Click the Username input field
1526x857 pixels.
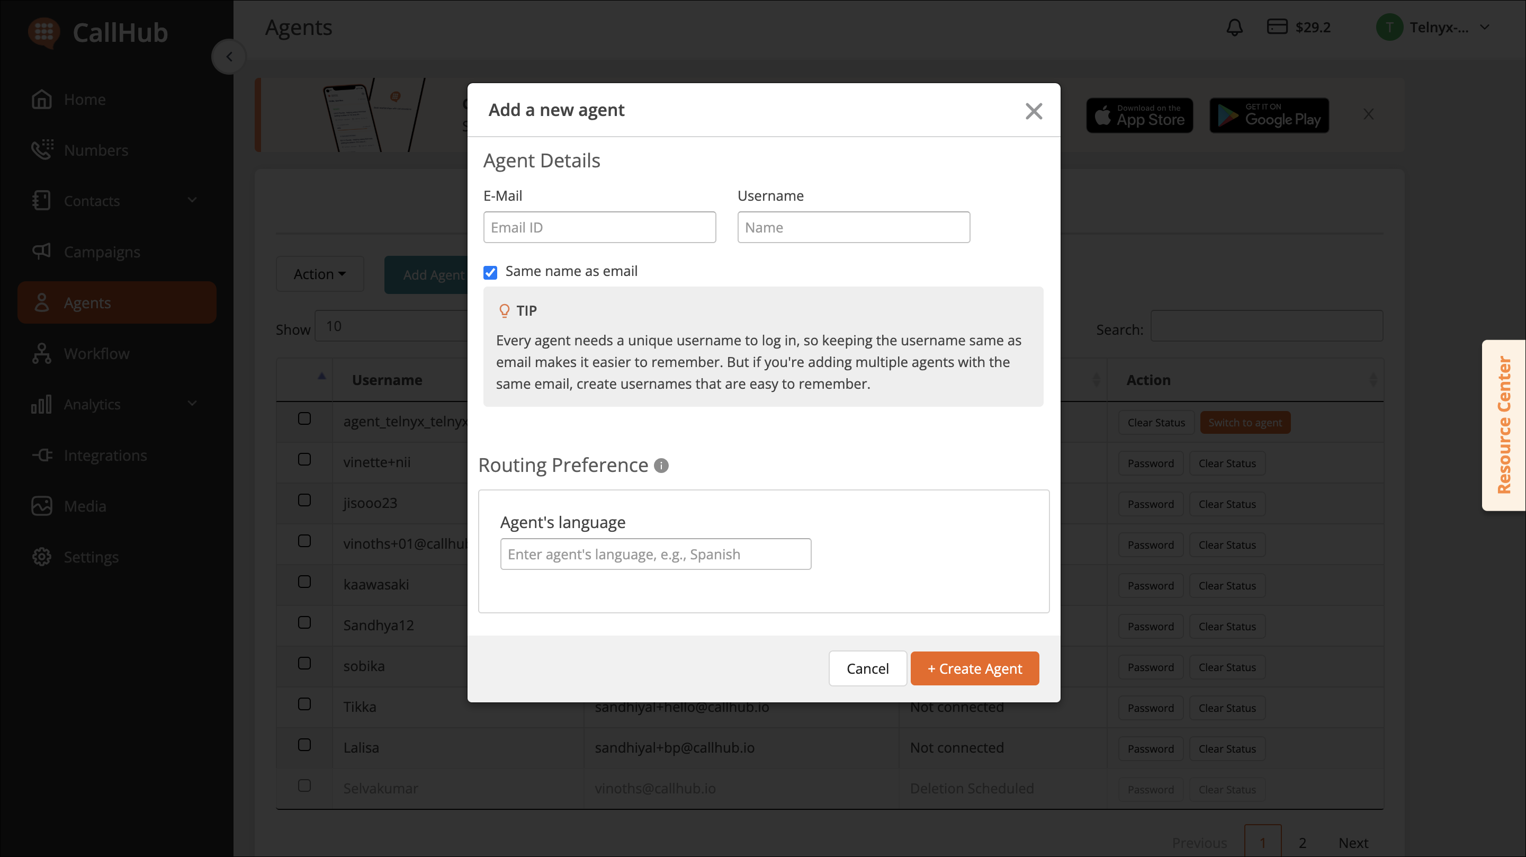854,228
